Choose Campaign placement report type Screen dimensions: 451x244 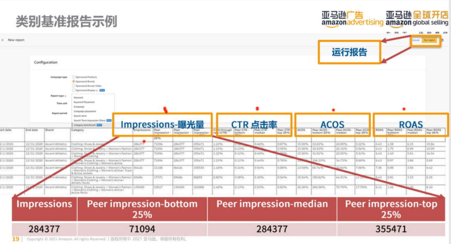(x=85, y=111)
